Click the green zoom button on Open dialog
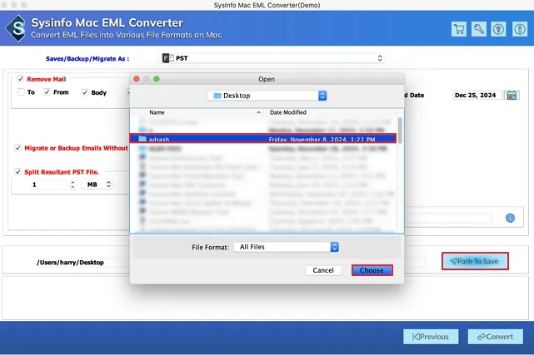Image resolution: width=534 pixels, height=355 pixels. coord(157,79)
